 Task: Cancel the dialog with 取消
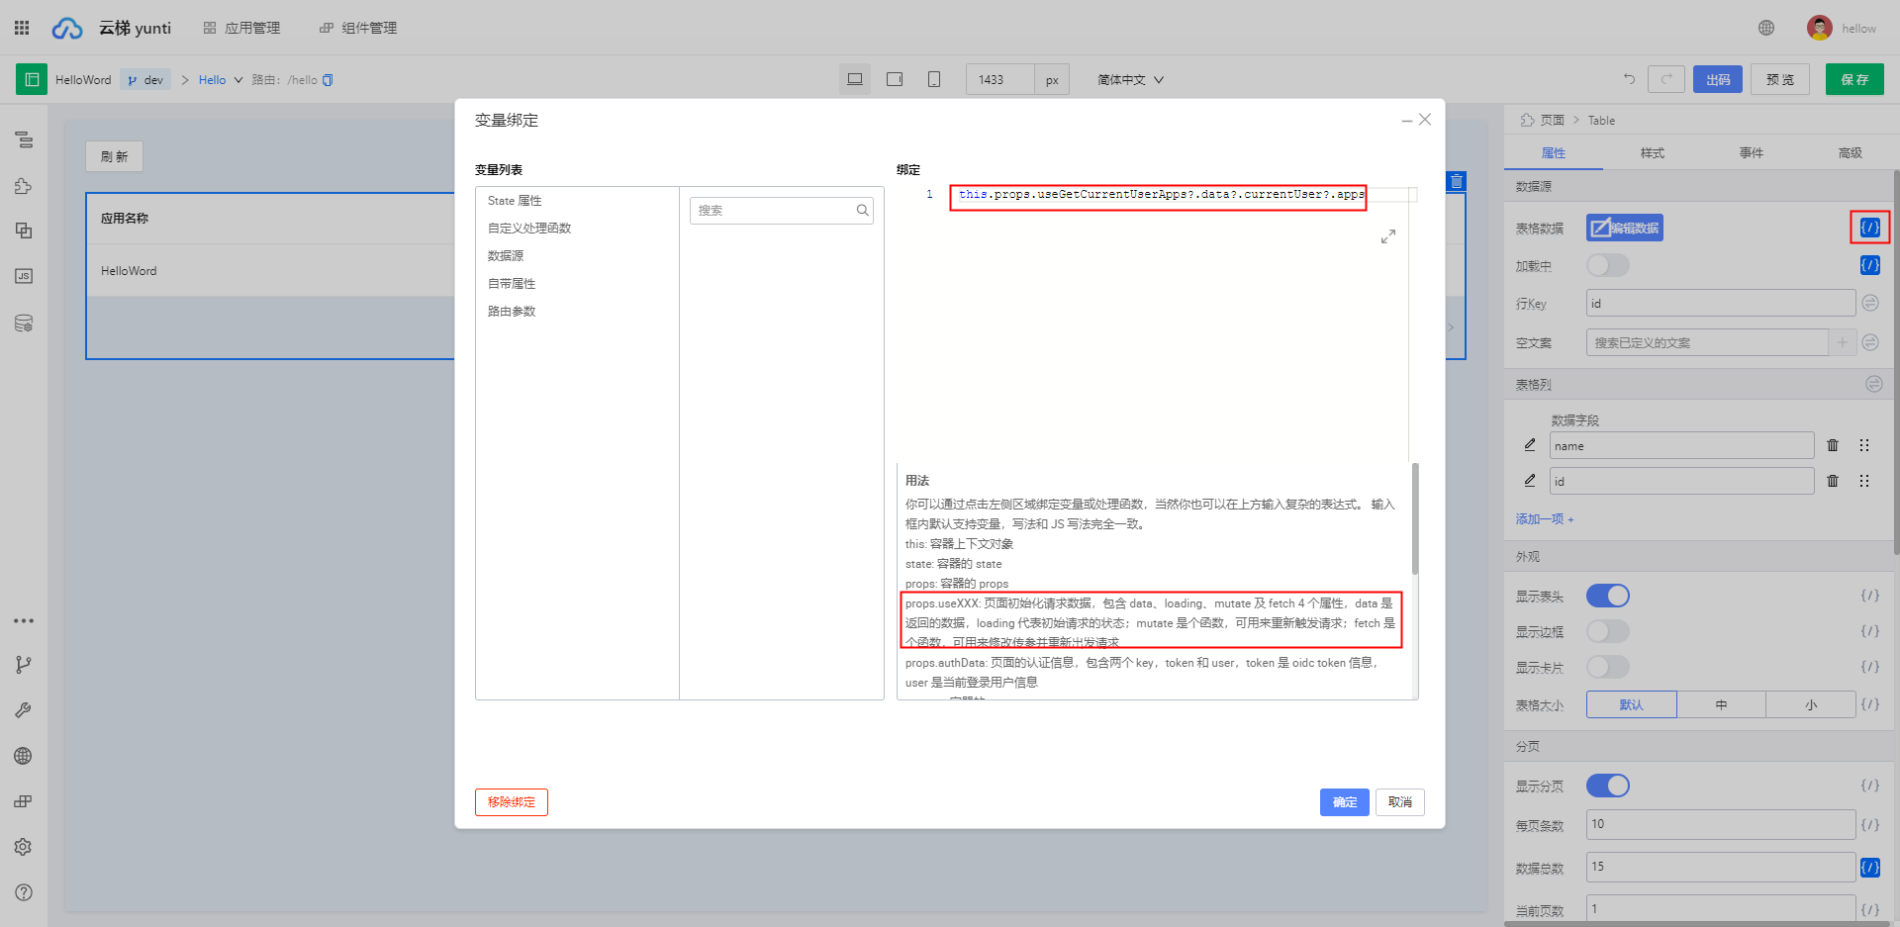pyautogui.click(x=1400, y=802)
